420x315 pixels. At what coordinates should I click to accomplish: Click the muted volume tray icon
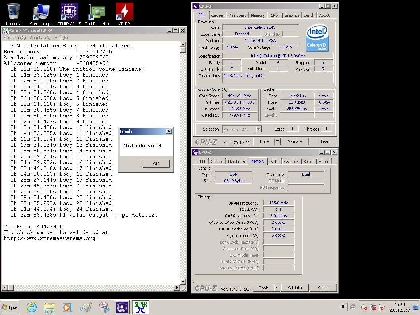pyautogui.click(x=364, y=307)
